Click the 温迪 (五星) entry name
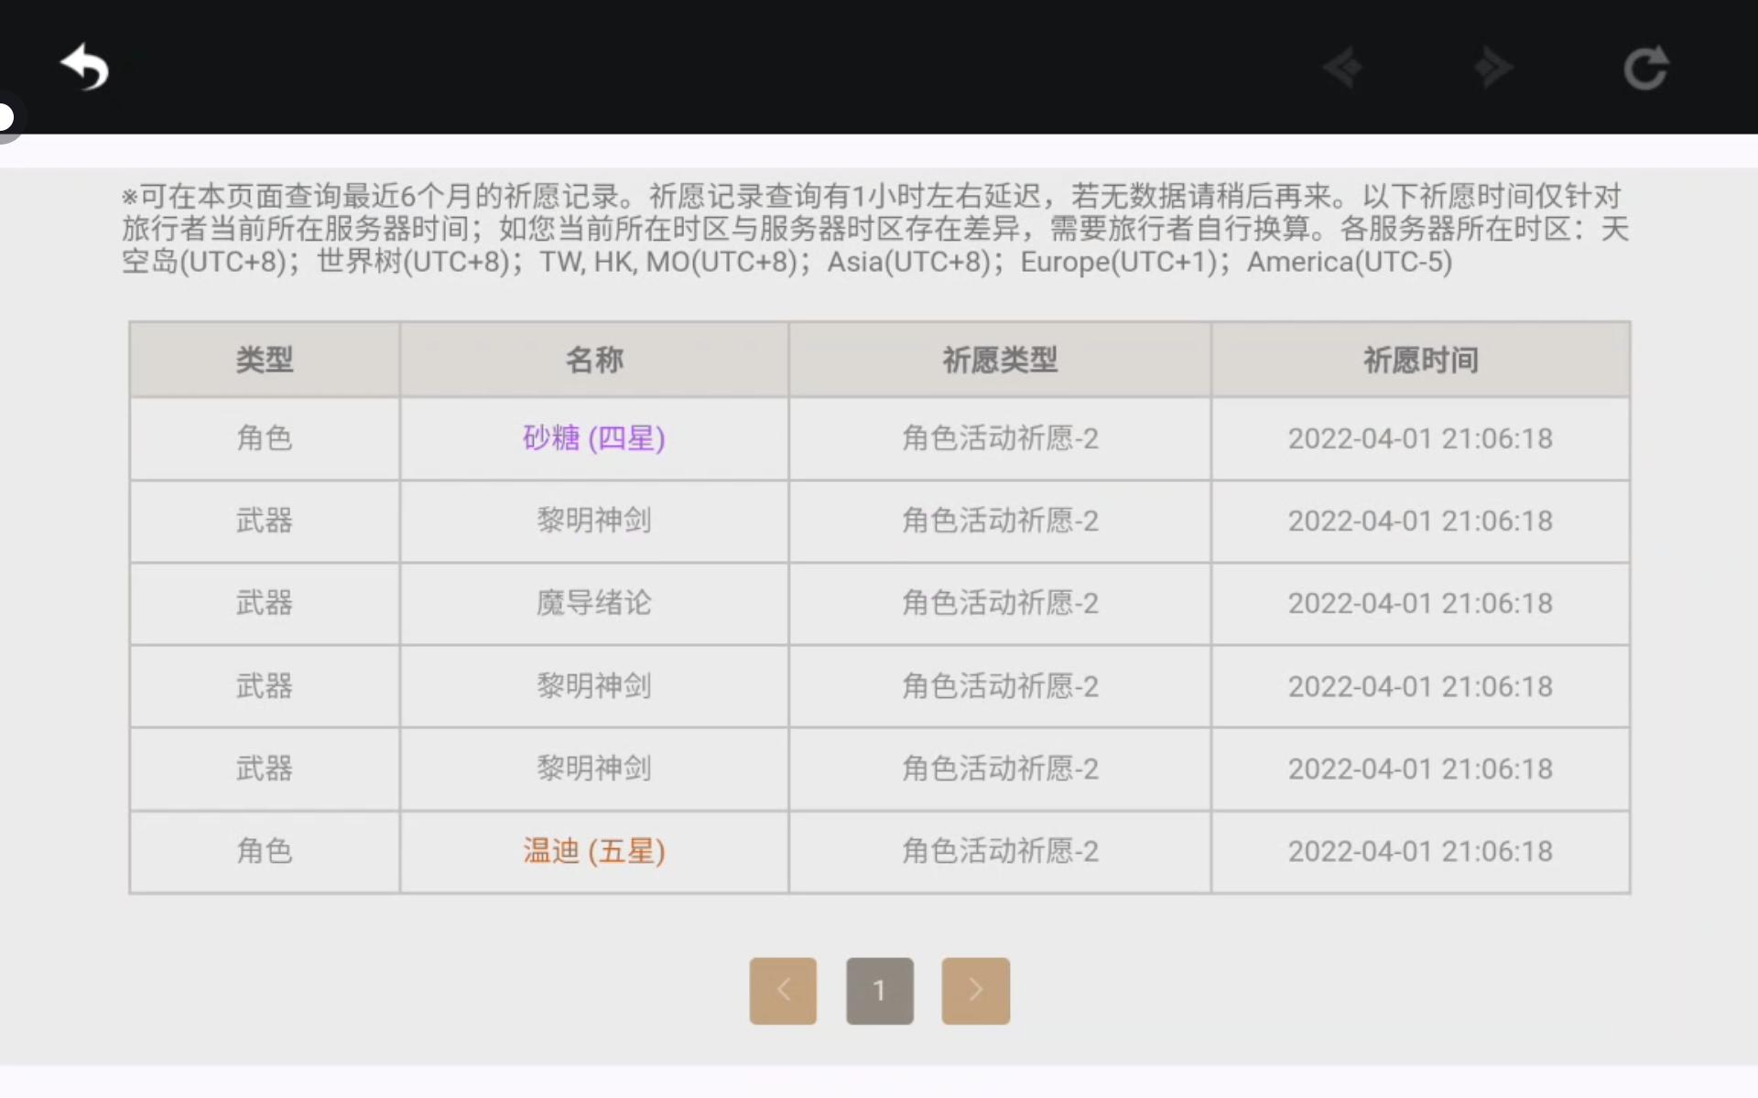The image size is (1758, 1098). [x=593, y=851]
